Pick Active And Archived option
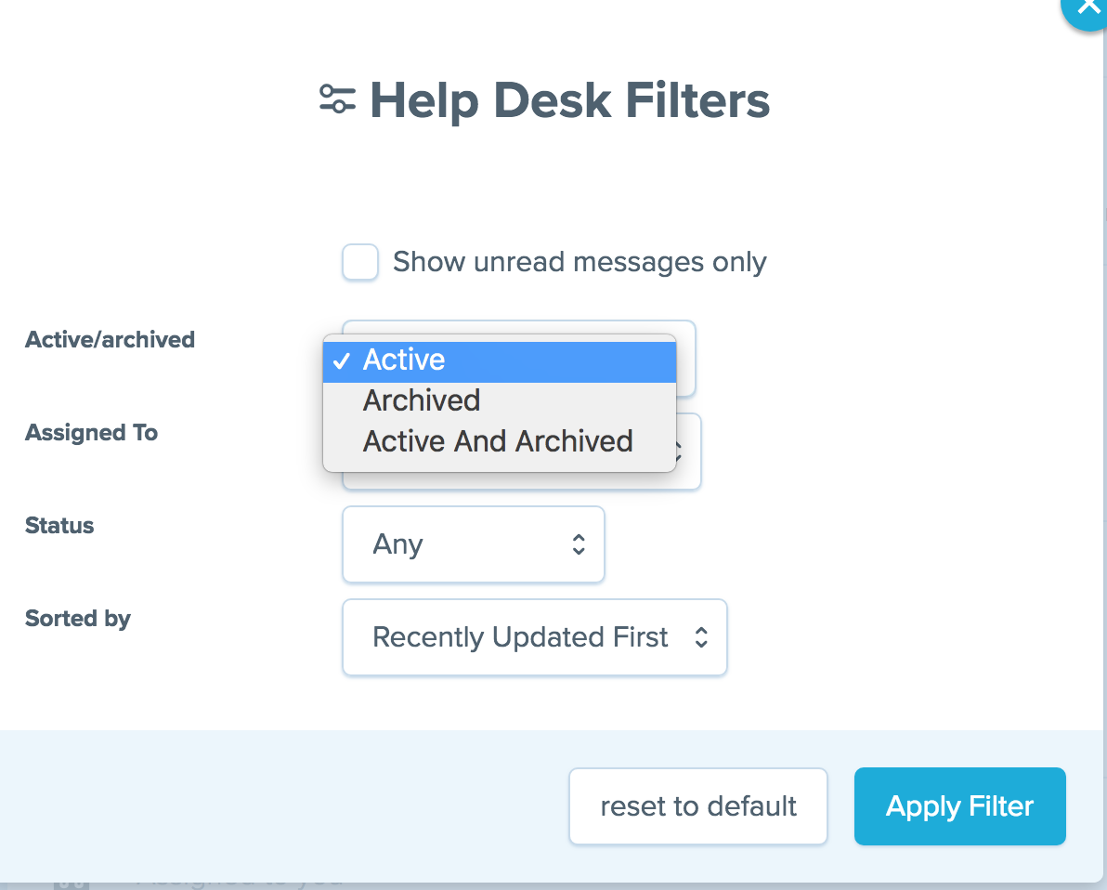Image resolution: width=1107 pixels, height=890 pixels. [499, 441]
